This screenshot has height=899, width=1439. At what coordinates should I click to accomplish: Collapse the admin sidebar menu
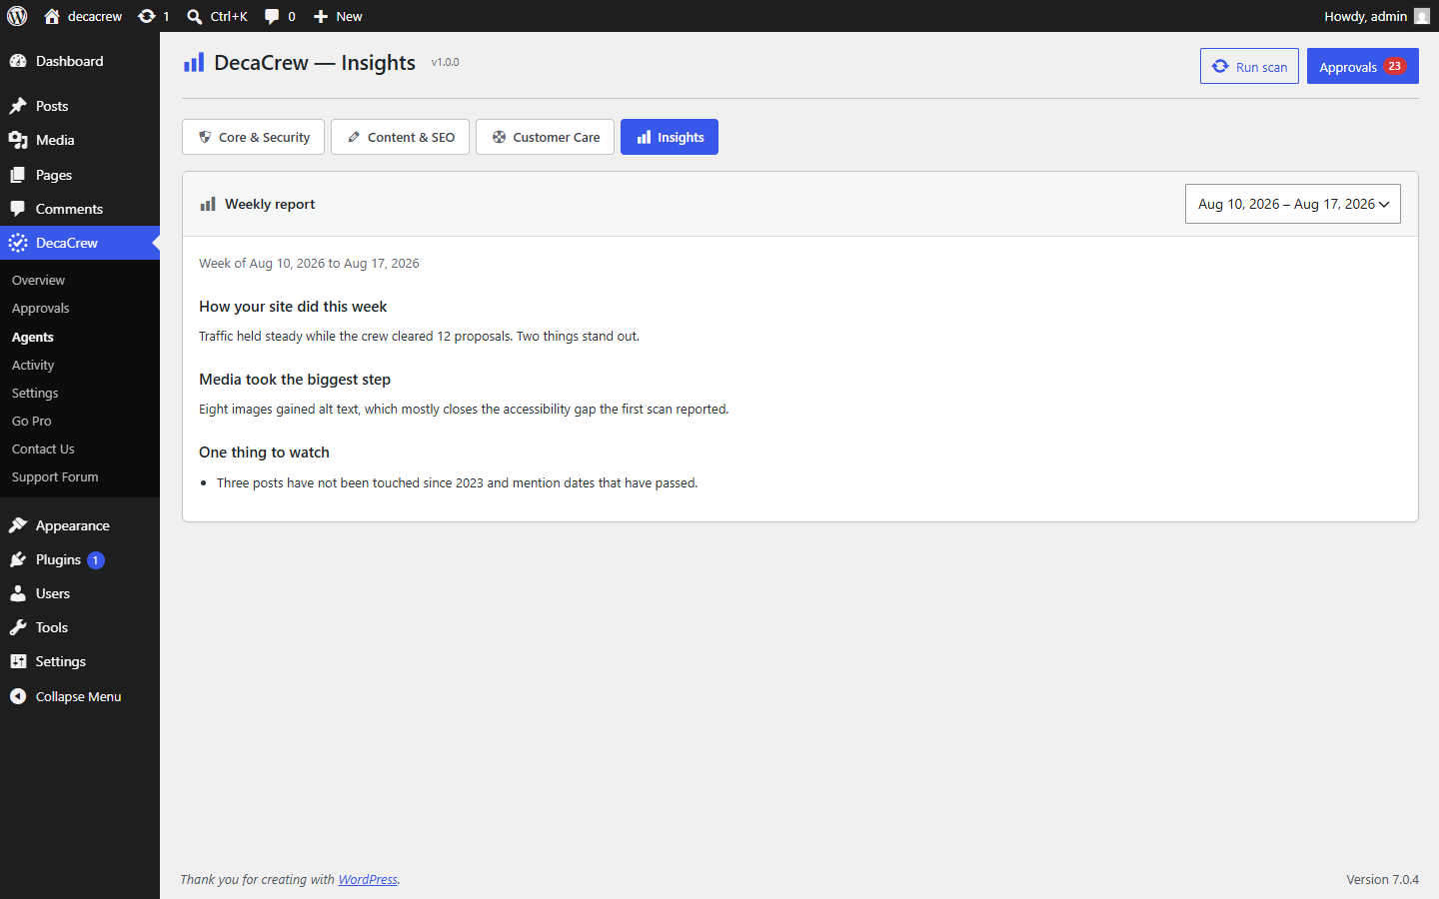[x=80, y=696]
